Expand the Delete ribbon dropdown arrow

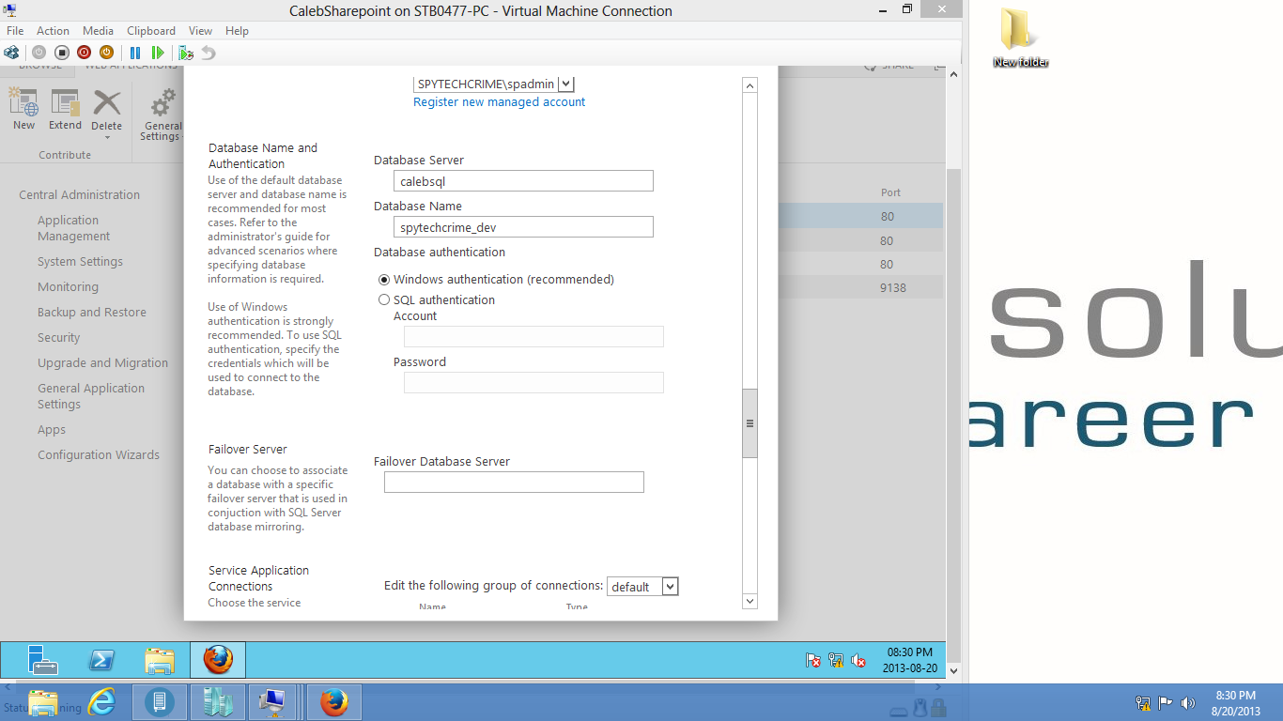pos(107,138)
